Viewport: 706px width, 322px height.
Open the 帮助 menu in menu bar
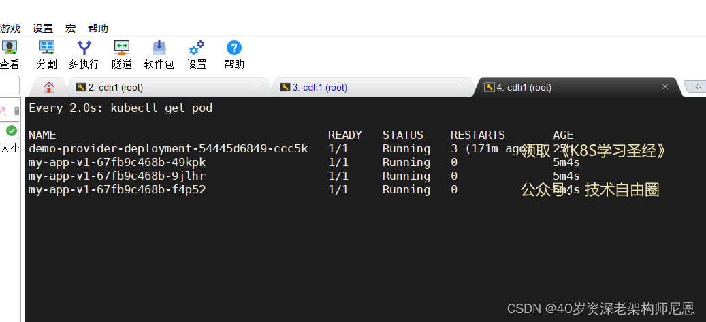click(x=98, y=29)
